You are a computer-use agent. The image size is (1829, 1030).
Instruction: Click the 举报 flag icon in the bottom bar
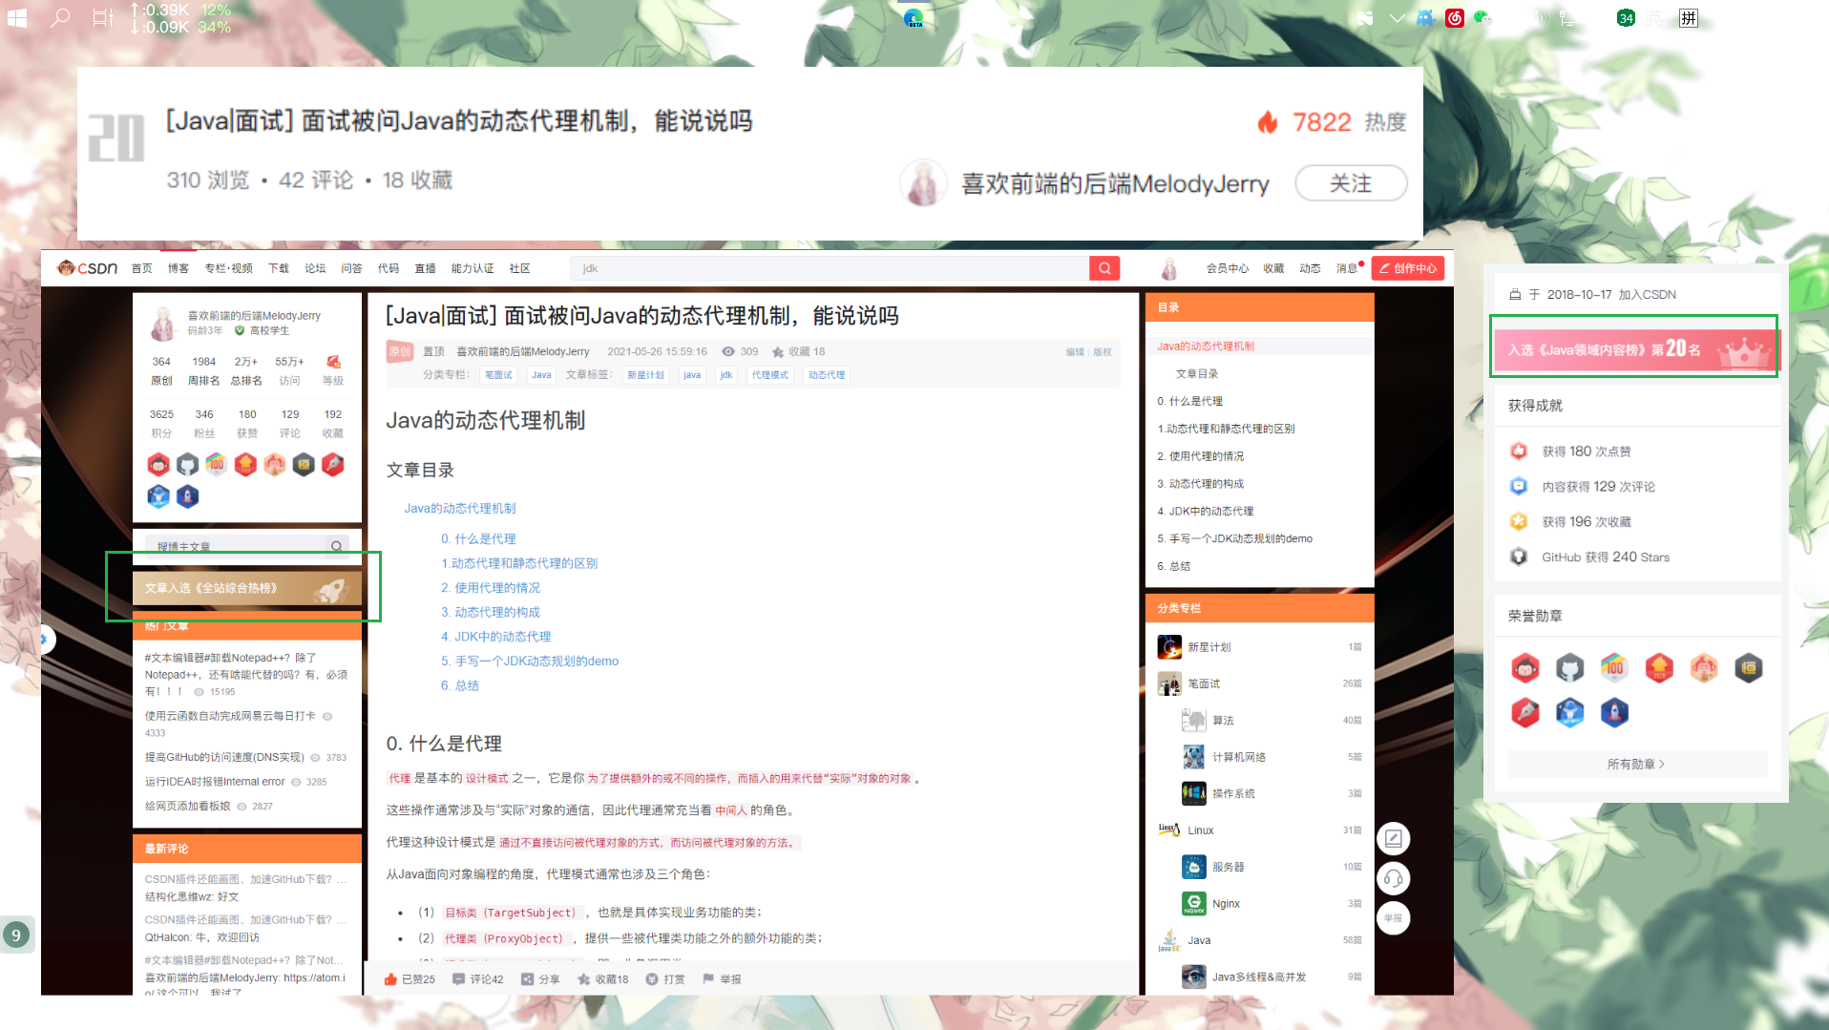708,979
